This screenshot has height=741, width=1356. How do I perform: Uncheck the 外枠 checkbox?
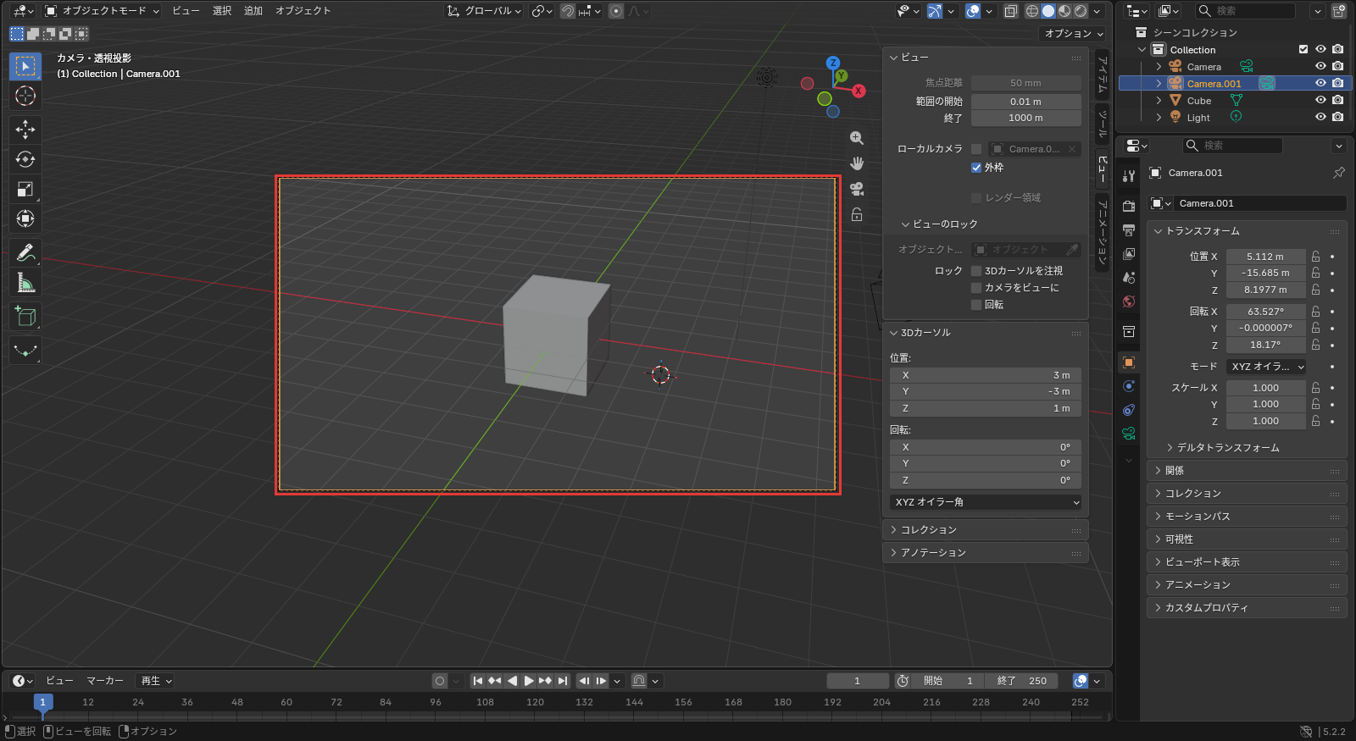click(976, 168)
